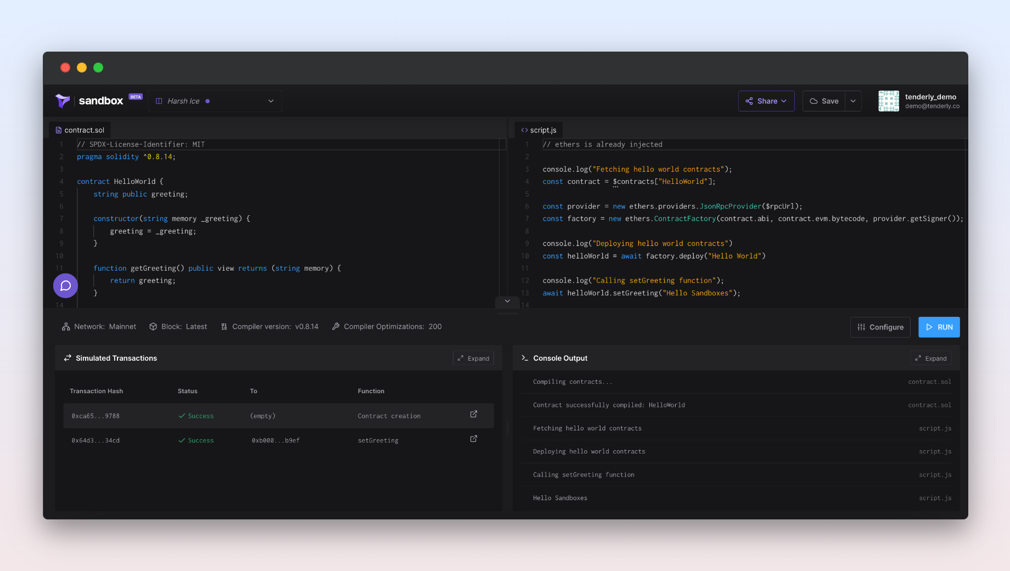Expand the Save options arrow
The height and width of the screenshot is (571, 1010).
pos(853,101)
